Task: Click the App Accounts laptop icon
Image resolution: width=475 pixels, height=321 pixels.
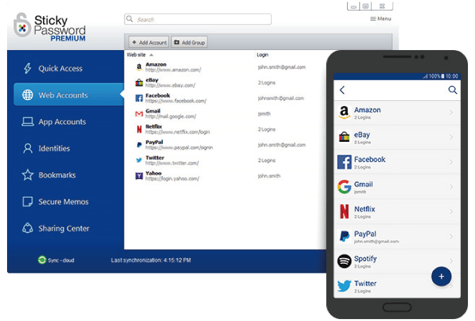Action: [28, 121]
